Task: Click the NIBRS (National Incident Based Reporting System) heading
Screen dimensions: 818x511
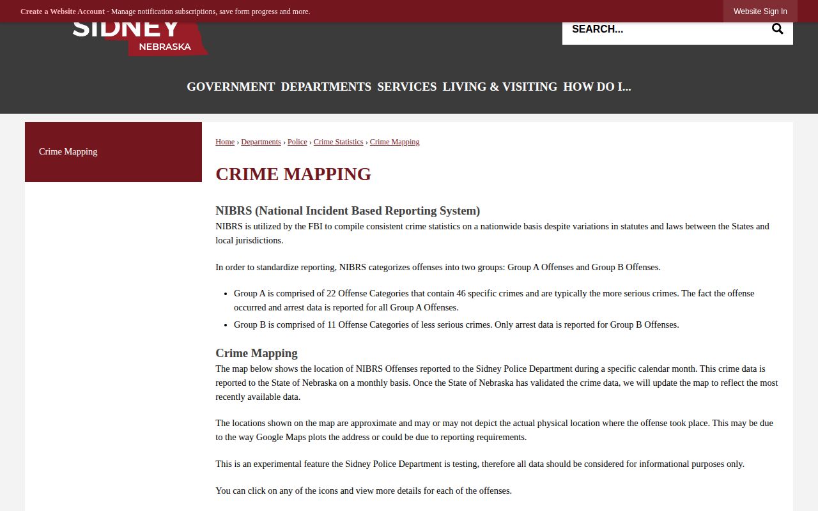Action: (x=348, y=211)
